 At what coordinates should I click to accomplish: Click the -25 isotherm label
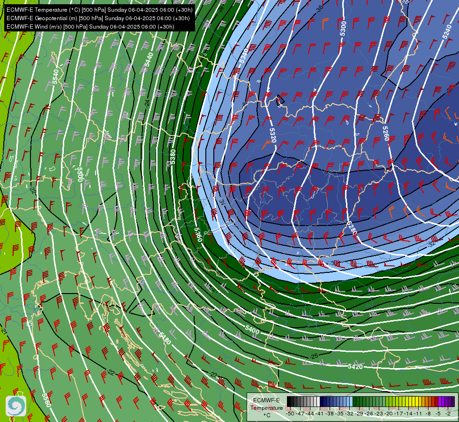(x=314, y=357)
